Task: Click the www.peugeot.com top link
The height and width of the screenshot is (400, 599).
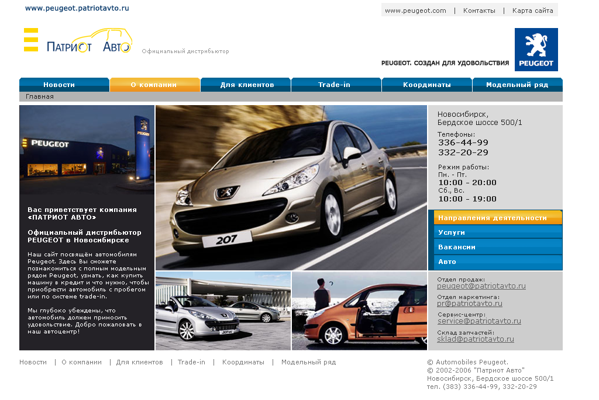Action: pos(415,11)
